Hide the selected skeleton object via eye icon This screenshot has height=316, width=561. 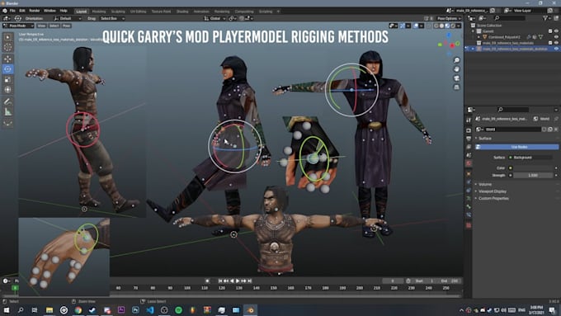point(556,49)
